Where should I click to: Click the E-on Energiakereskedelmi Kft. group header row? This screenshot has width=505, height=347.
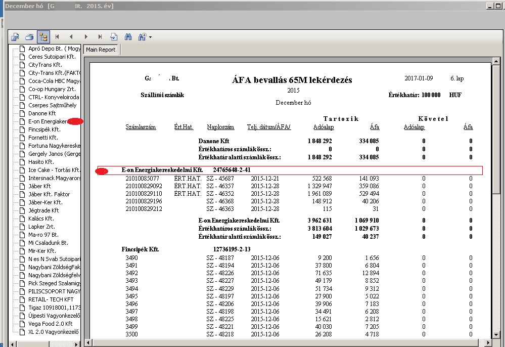tap(290, 170)
